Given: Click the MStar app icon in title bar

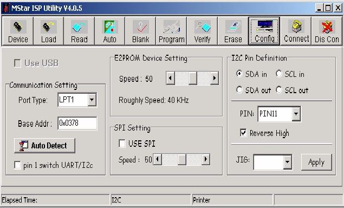Looking at the screenshot, I should [x=6, y=8].
